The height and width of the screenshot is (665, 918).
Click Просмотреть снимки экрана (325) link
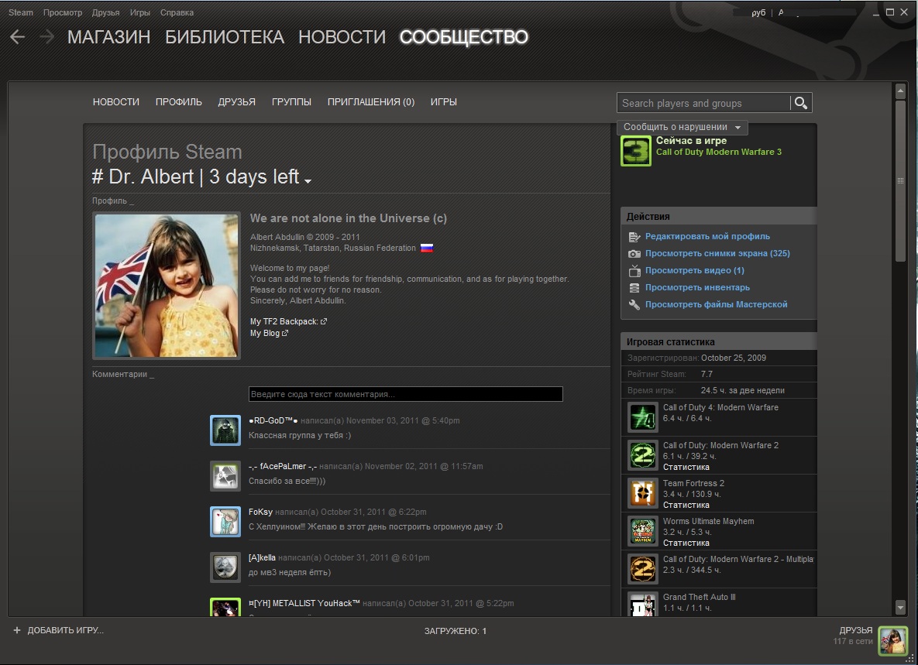pos(717,253)
